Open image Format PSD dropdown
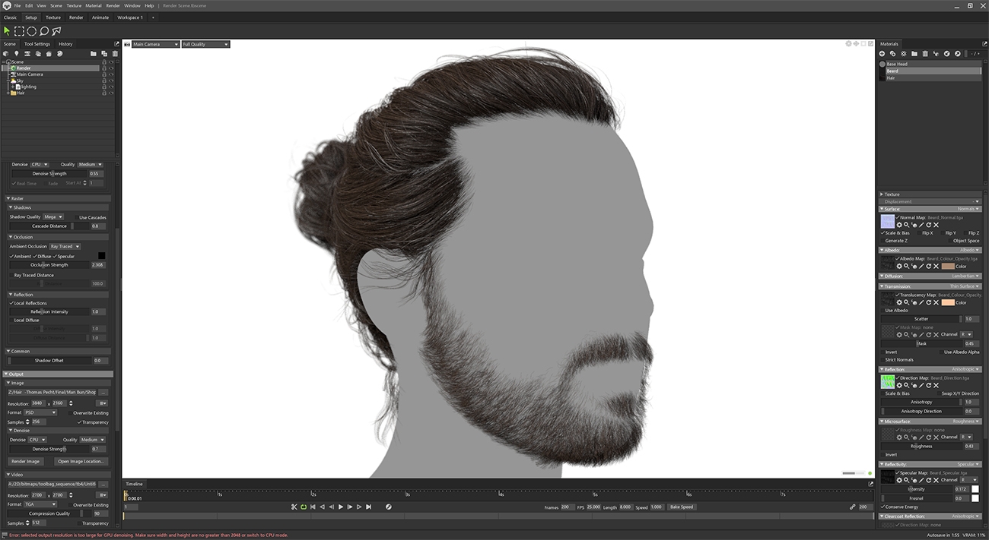Screen dimensions: 989x540 40,412
